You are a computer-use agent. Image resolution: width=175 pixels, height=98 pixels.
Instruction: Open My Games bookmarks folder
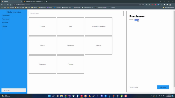click(x=42, y=8)
